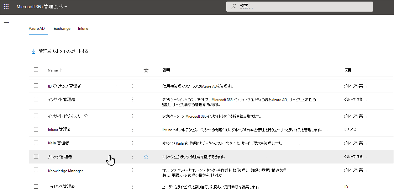Viewport: 394px width, 193px height.
Task: Open more options for Knowledge Manager
Action: coord(132,170)
